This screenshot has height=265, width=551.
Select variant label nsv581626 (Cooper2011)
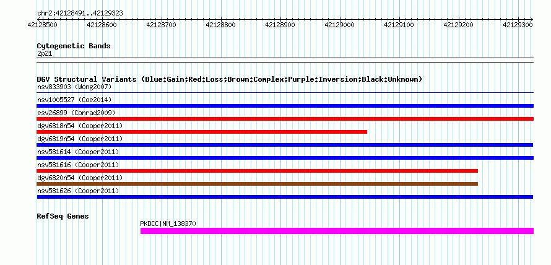78,191
